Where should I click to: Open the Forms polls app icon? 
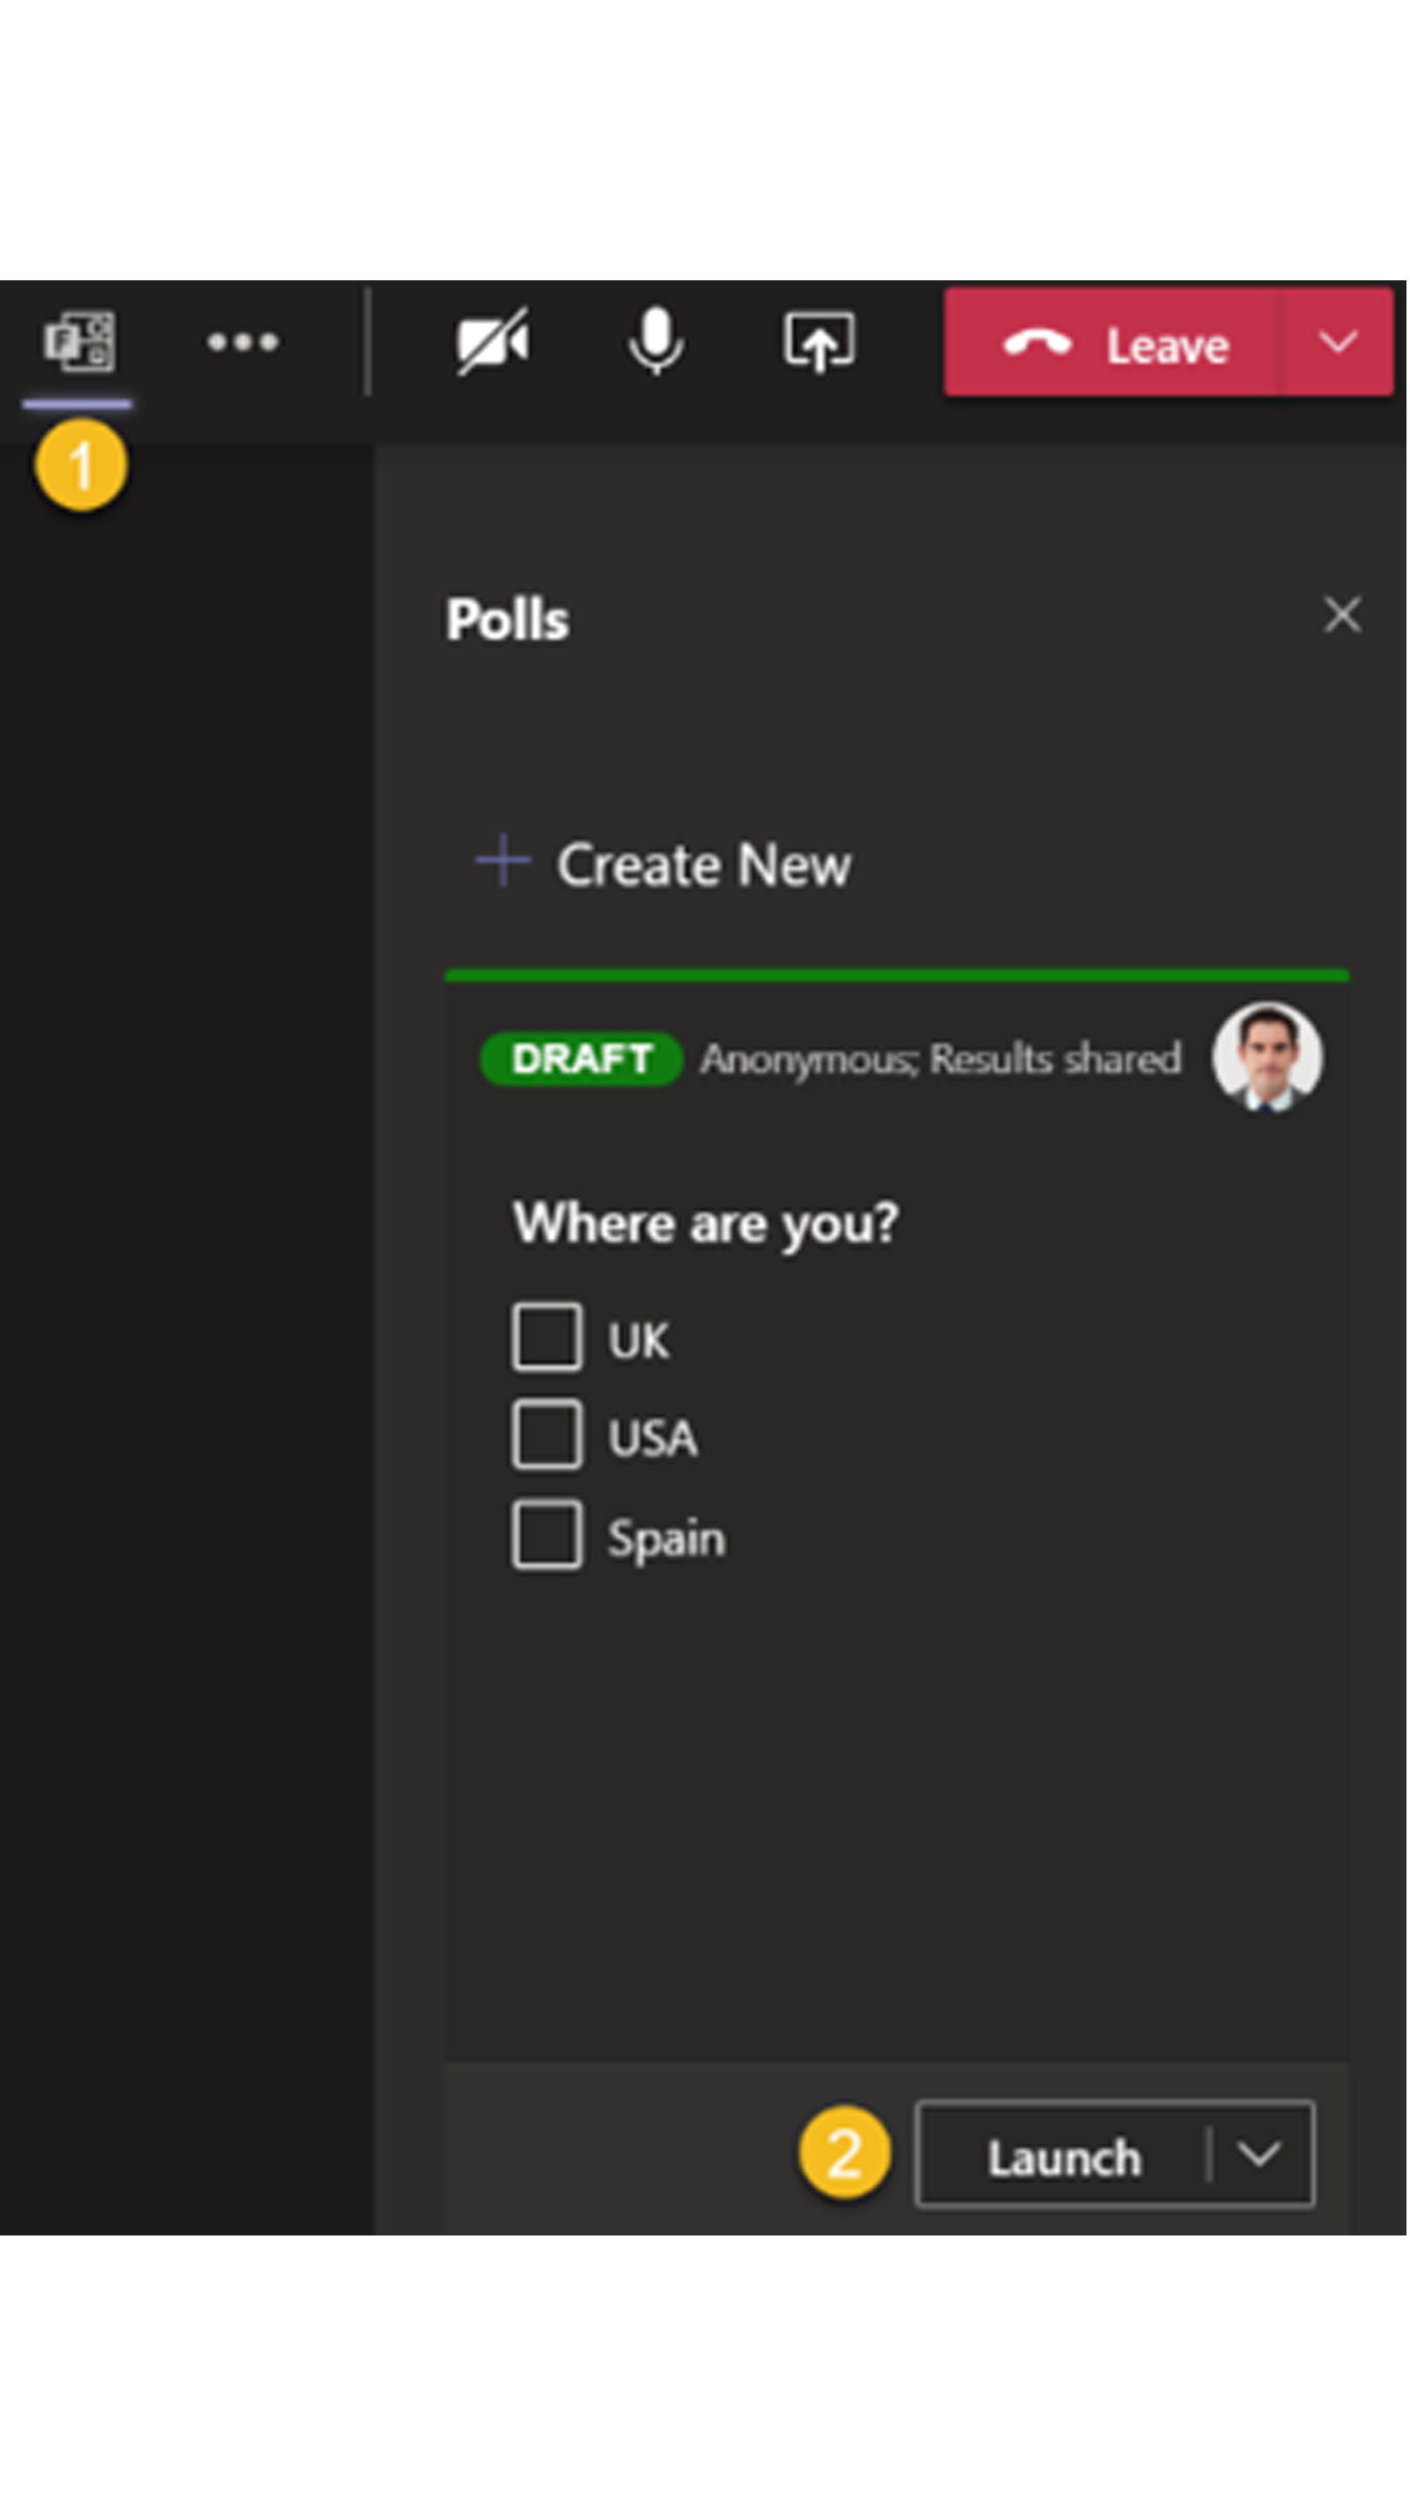(x=78, y=342)
